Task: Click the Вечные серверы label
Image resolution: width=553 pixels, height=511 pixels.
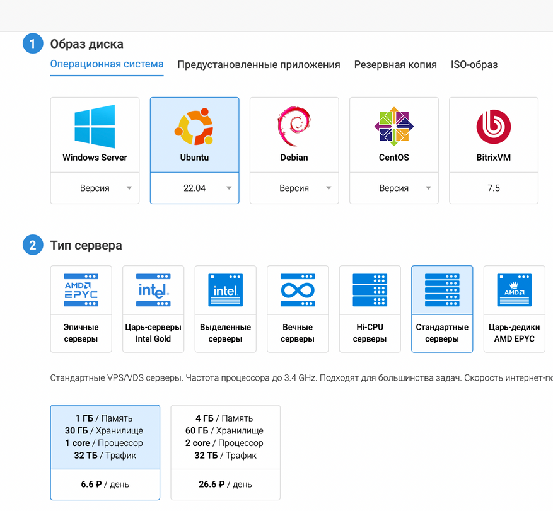Action: tap(298, 333)
